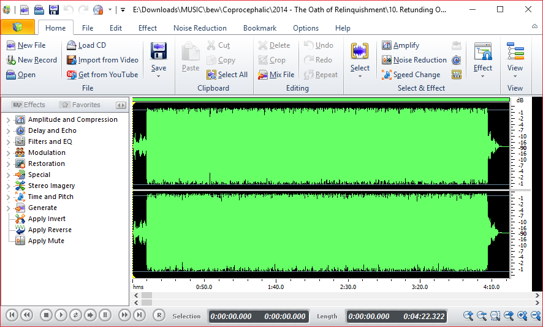This screenshot has width=543, height=327.
Task: Click the zoom in magnifier icon
Action: tap(468, 315)
